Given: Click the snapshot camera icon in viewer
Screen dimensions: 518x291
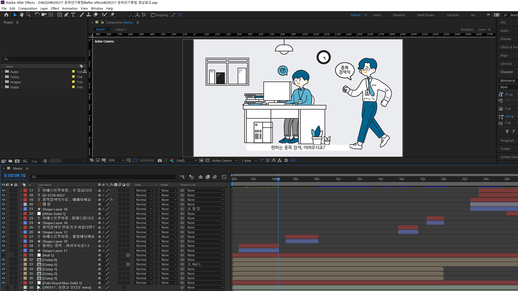Looking at the screenshot, I should [x=160, y=161].
